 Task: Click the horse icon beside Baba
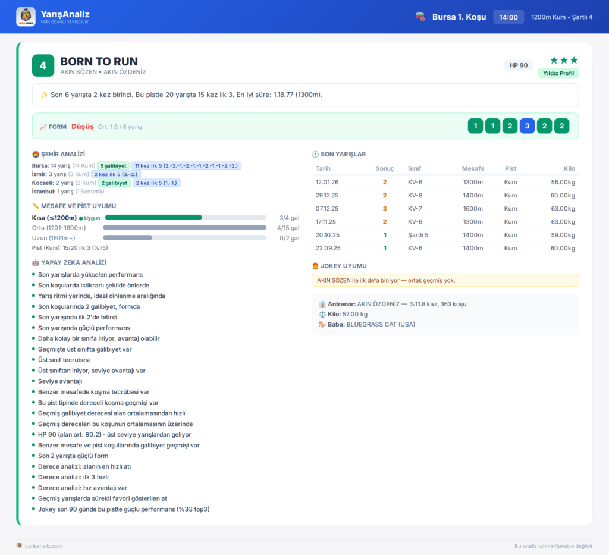click(x=322, y=324)
